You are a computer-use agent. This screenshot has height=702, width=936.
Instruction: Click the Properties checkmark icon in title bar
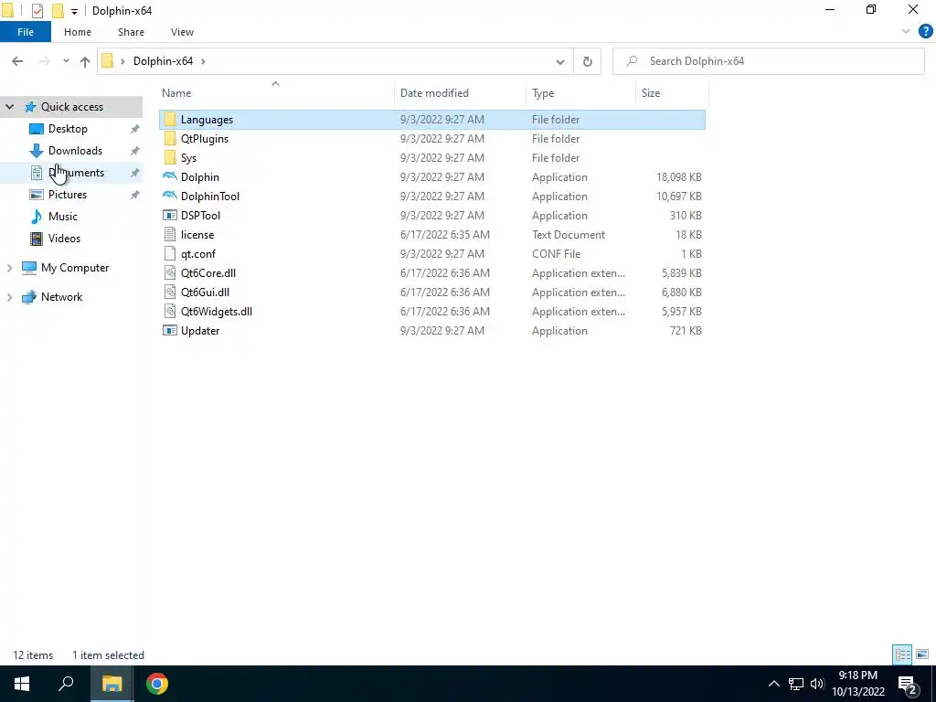[x=37, y=11]
